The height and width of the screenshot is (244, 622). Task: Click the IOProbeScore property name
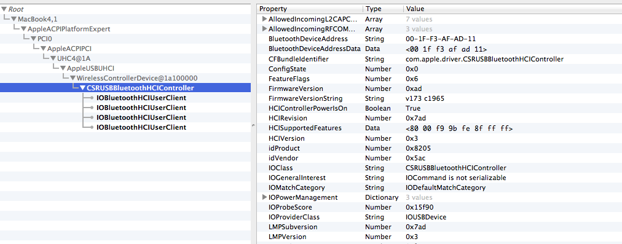pos(290,207)
